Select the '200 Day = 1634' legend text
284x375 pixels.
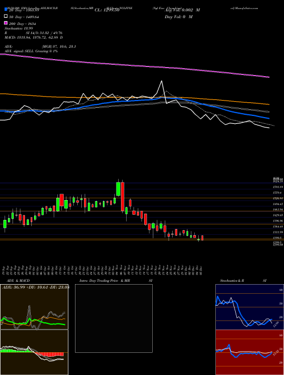tap(23, 24)
